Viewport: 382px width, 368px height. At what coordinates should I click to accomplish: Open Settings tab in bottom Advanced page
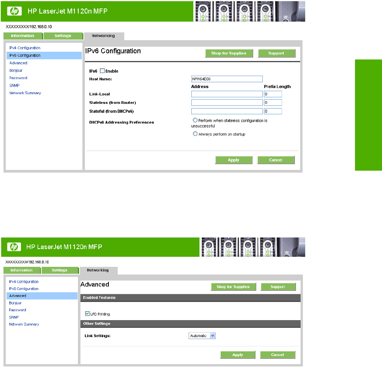(60, 270)
